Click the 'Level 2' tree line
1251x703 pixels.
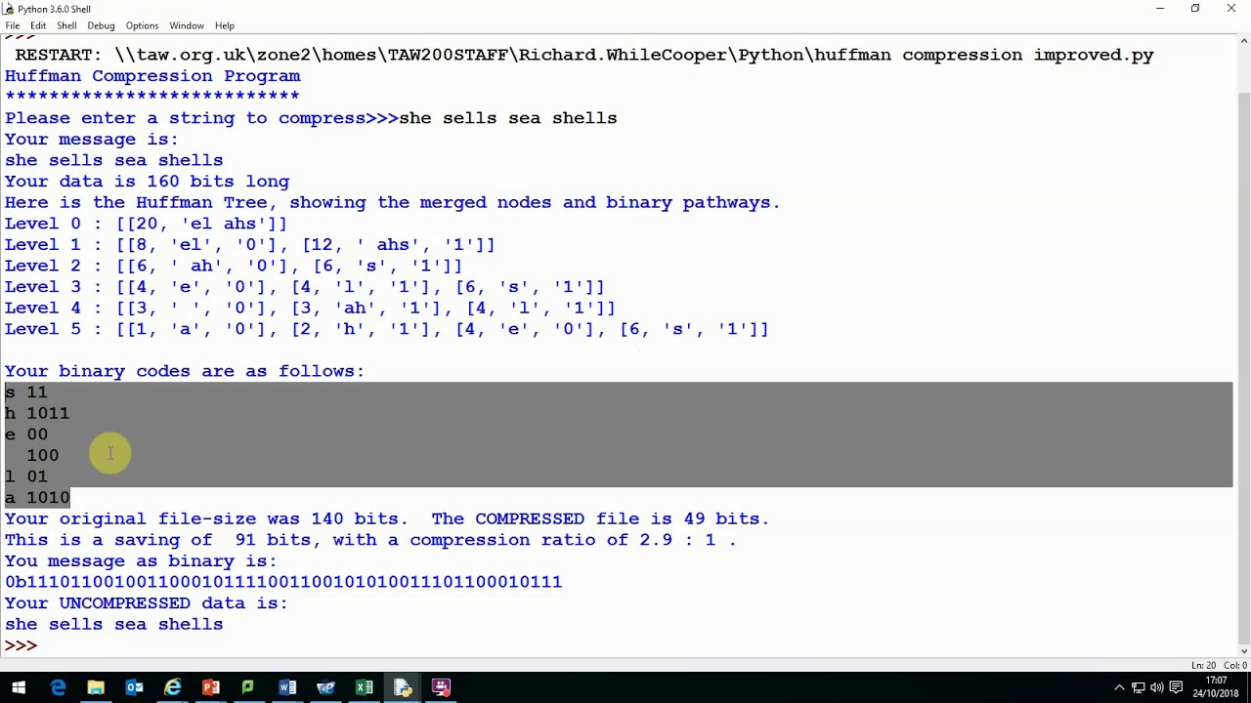(234, 266)
